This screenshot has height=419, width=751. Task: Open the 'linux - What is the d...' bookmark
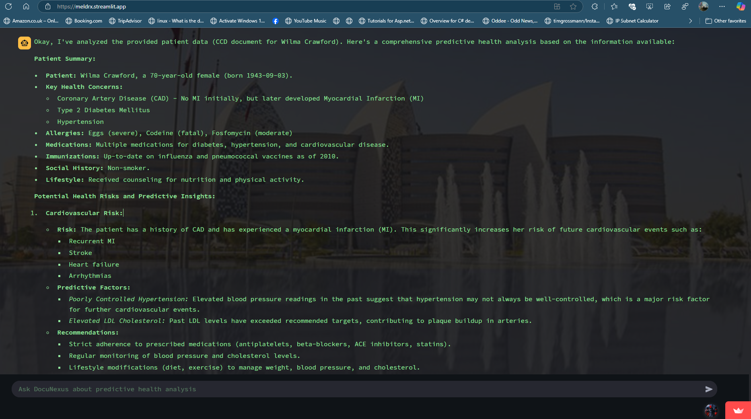[x=176, y=21]
